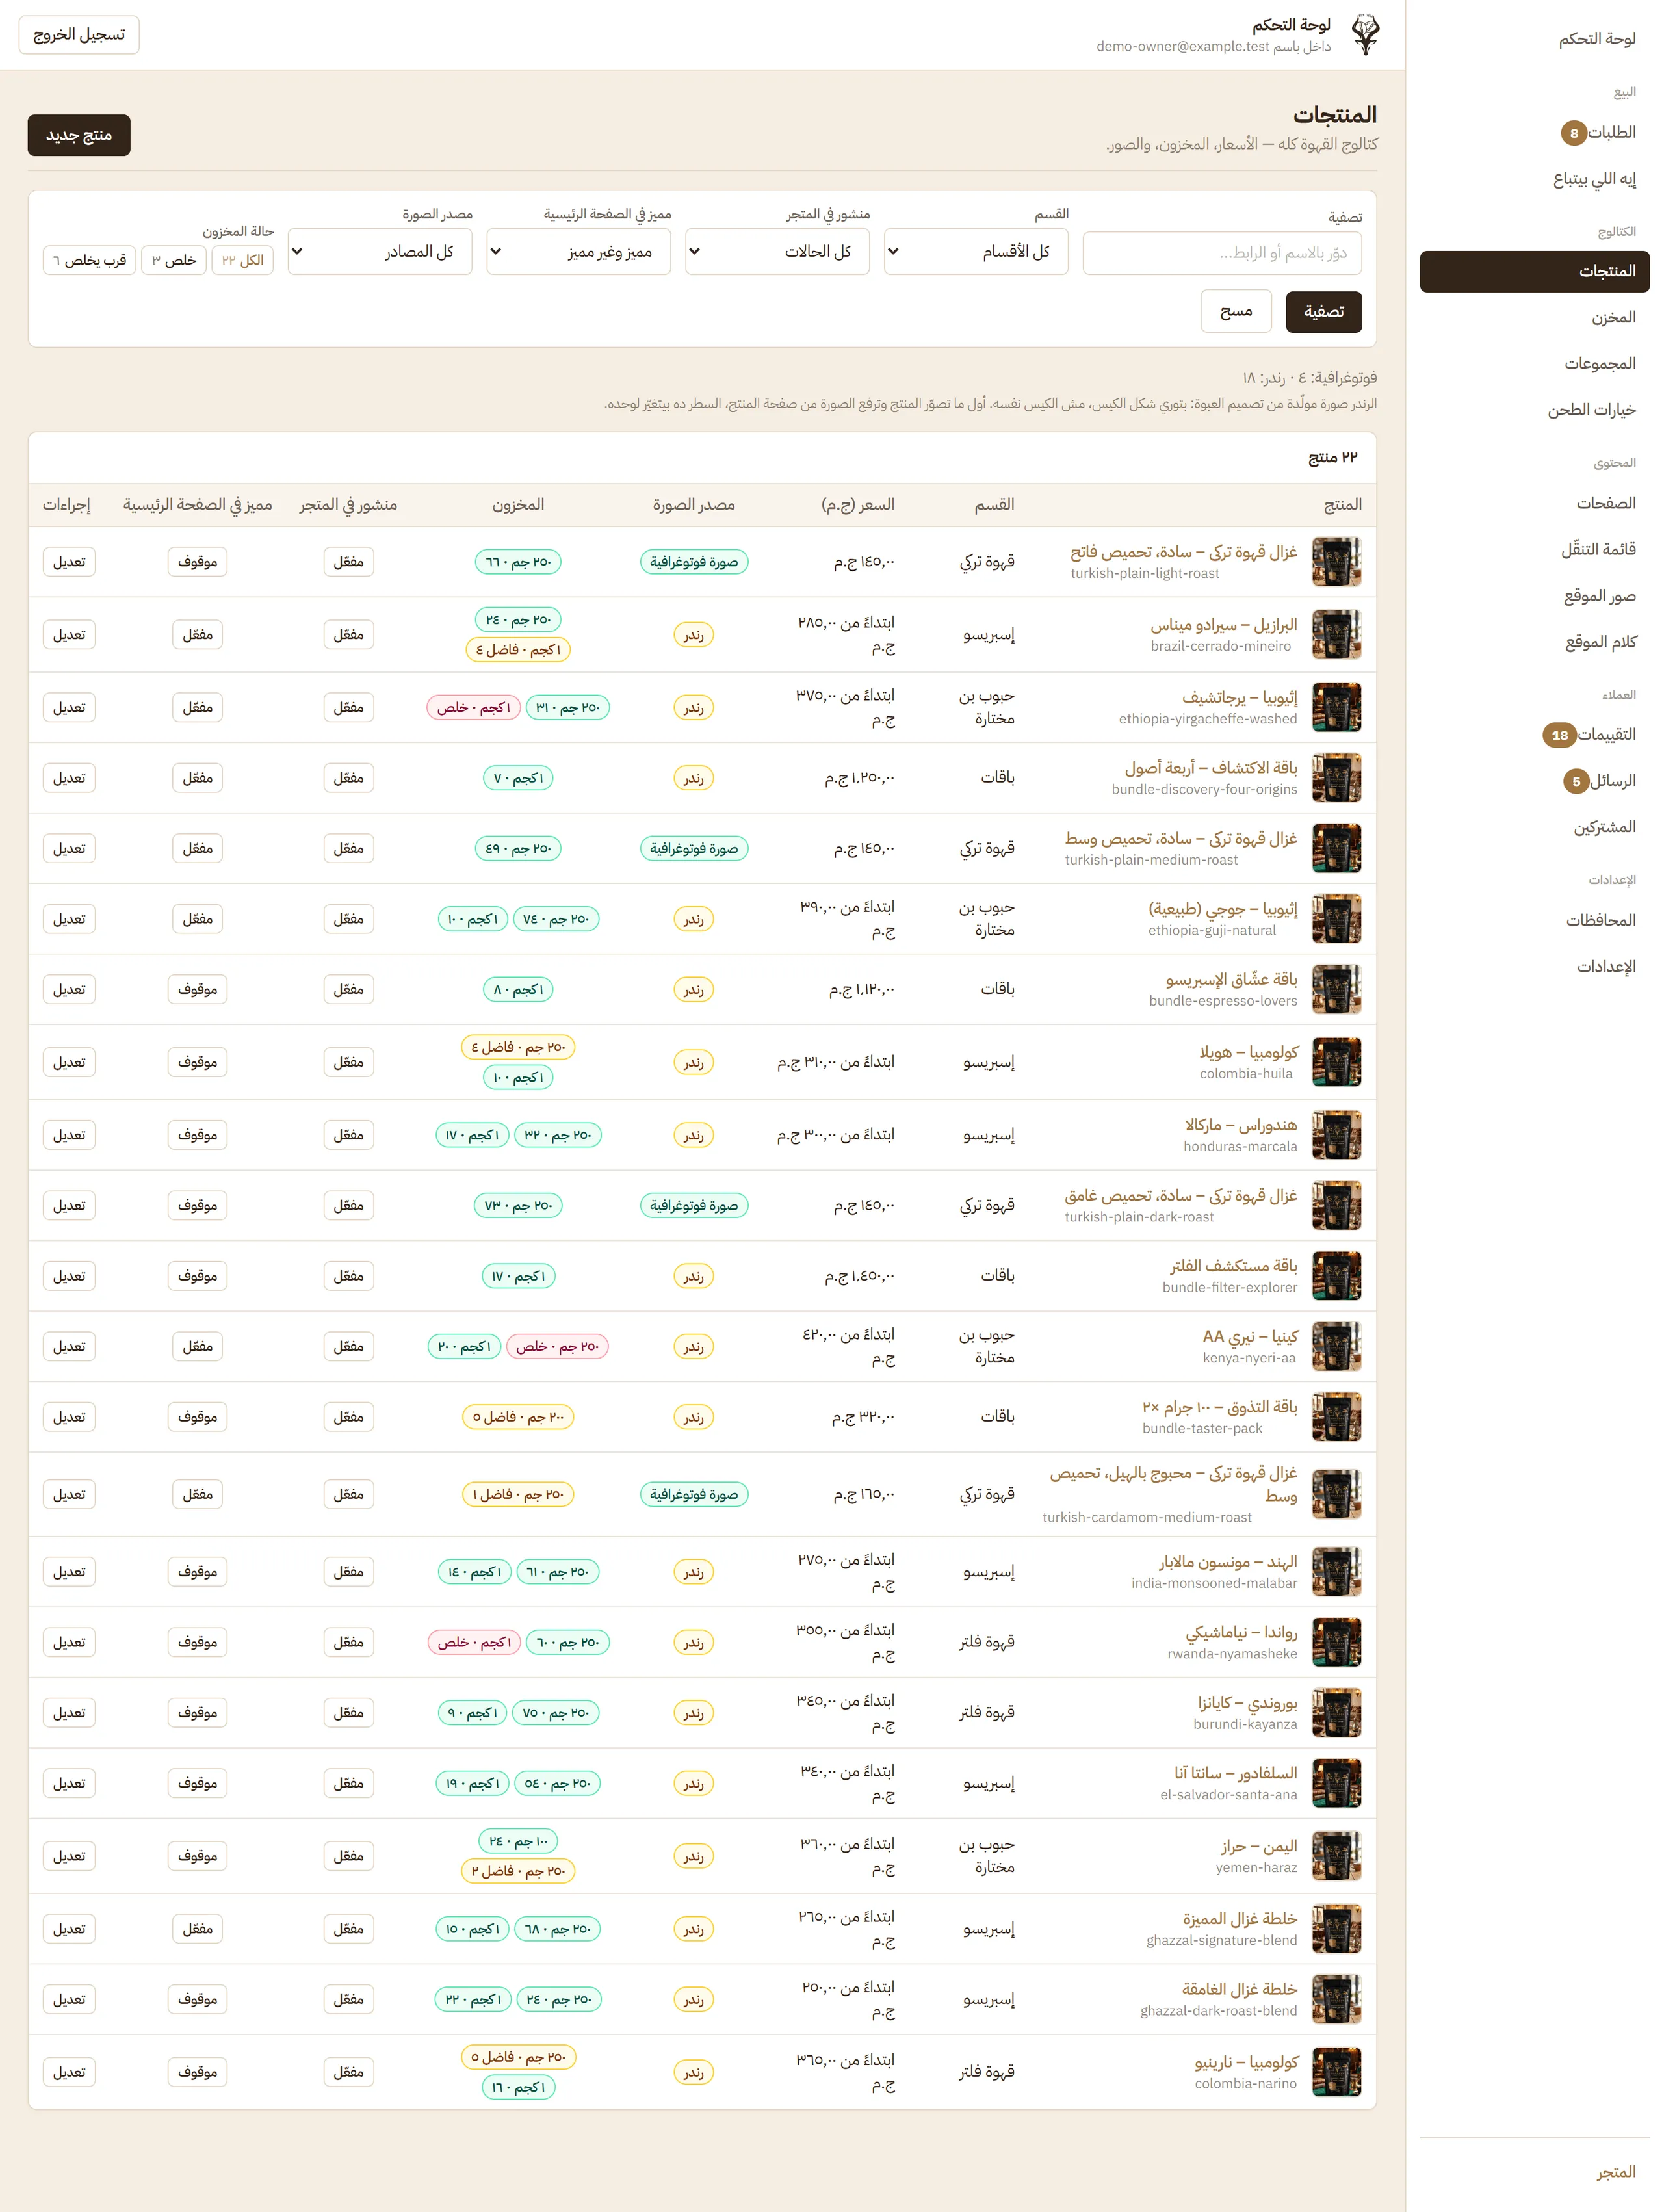Click تعديل for bundle-filter-explorer
The width and height of the screenshot is (1664, 2212).
pos(69,1276)
